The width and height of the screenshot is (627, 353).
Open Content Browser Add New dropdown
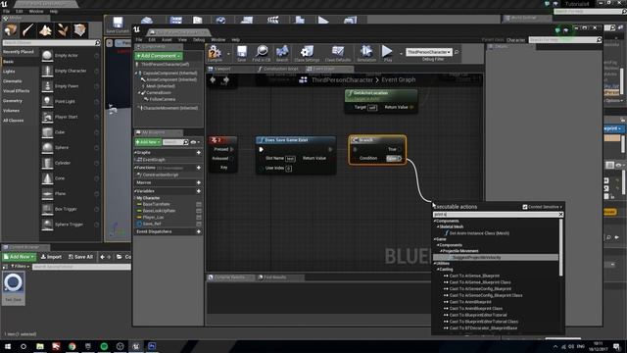19,257
